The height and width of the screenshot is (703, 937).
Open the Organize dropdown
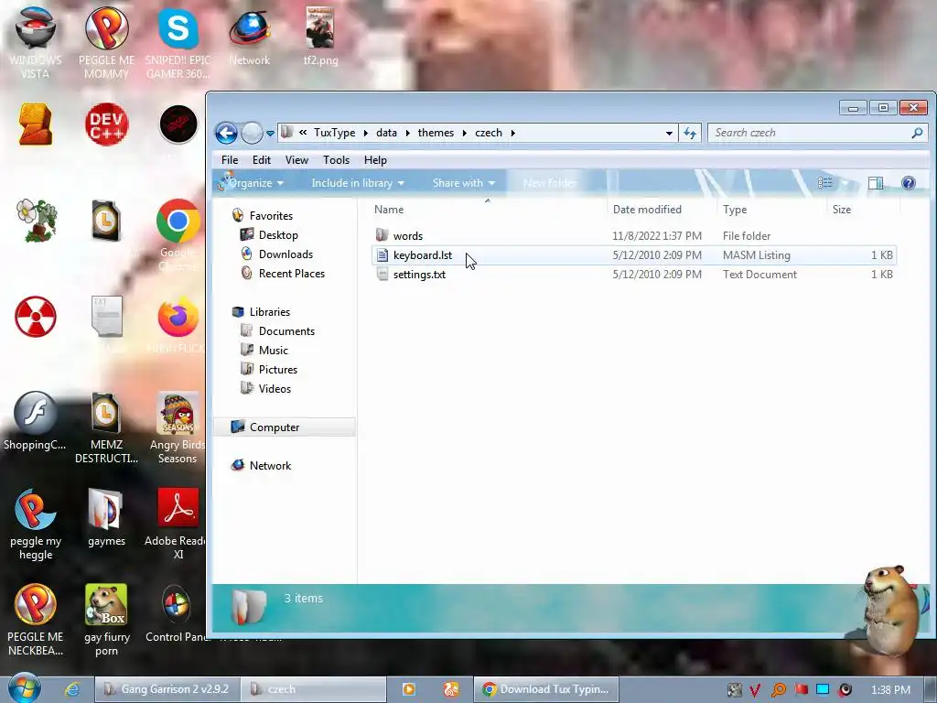(x=256, y=183)
